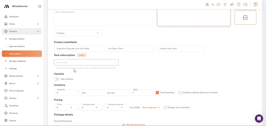The width and height of the screenshot is (266, 126).
Task: Click the Barcode input field
Action: [x=116, y=93]
